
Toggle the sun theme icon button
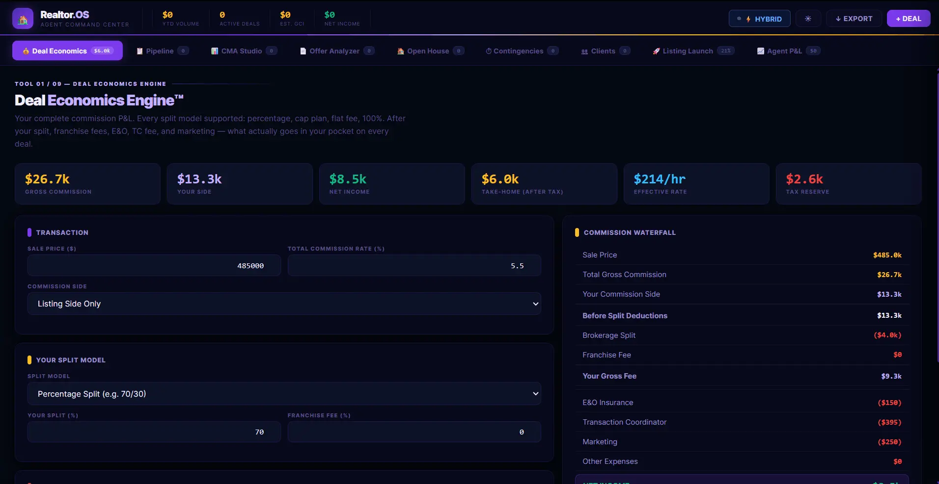click(808, 19)
